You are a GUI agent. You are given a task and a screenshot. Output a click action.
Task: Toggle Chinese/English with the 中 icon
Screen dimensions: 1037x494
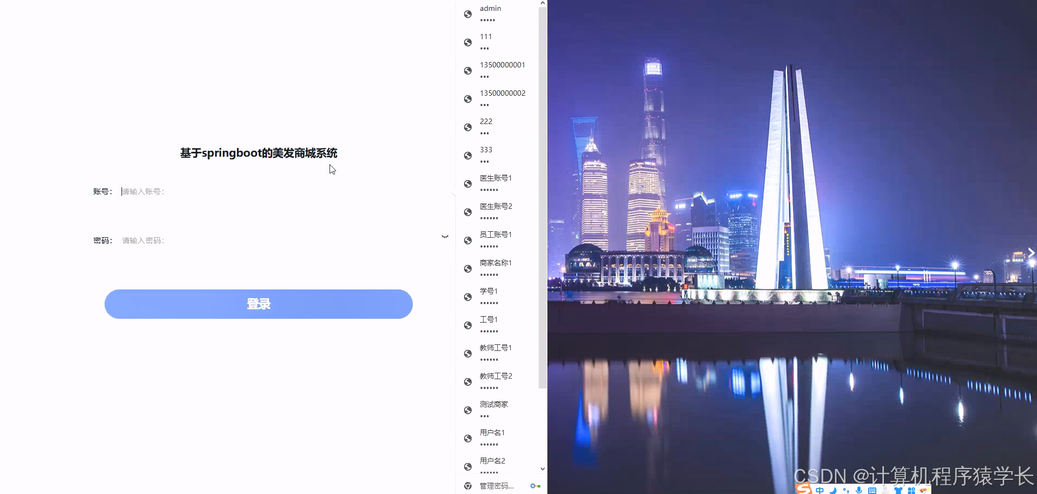(820, 490)
